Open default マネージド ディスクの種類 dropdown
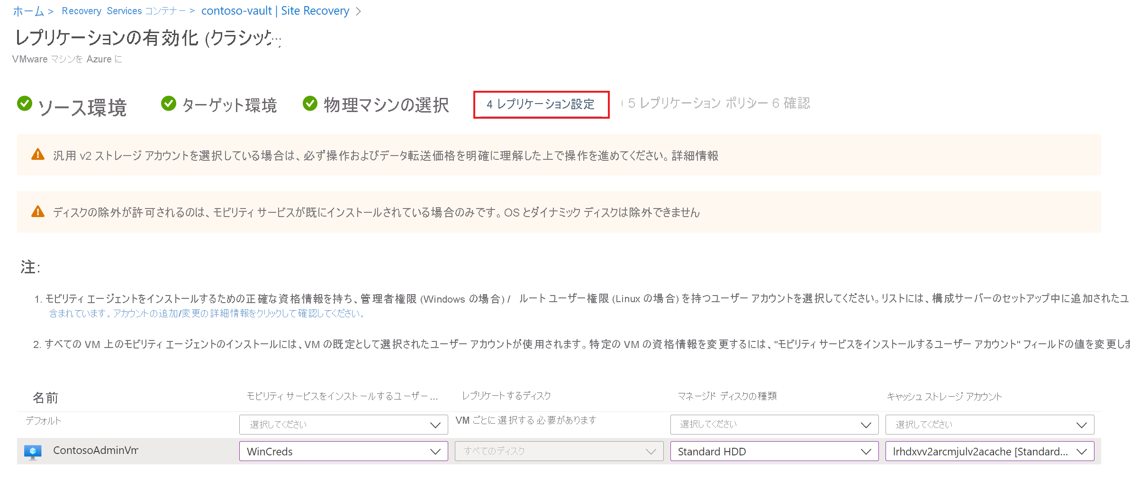Viewport: 1130px width, 479px height. pos(774,425)
